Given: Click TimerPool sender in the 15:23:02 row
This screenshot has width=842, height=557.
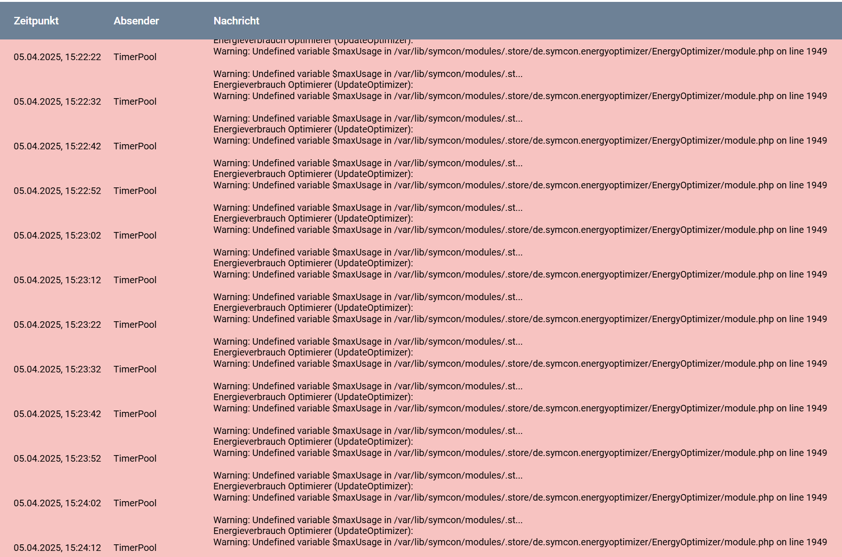Looking at the screenshot, I should (135, 235).
